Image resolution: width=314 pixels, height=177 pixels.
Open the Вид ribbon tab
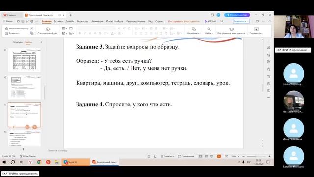point(150,21)
